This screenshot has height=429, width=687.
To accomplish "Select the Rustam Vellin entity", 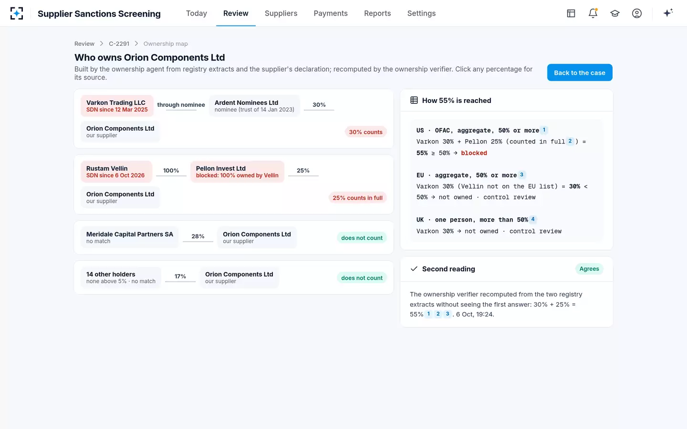I will [x=116, y=172].
